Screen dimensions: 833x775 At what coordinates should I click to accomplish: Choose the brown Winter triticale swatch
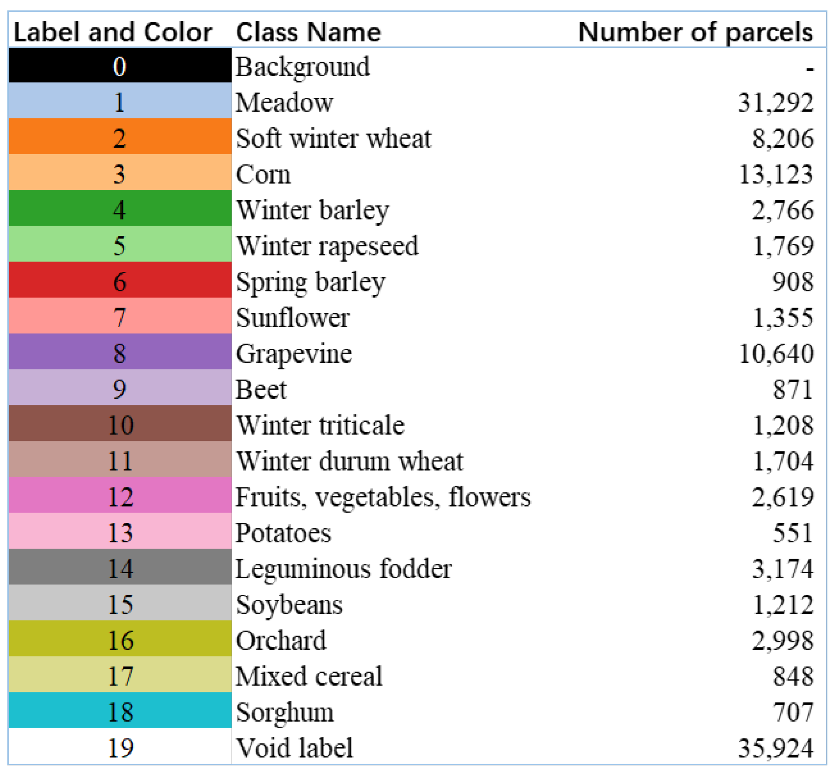pyautogui.click(x=120, y=425)
